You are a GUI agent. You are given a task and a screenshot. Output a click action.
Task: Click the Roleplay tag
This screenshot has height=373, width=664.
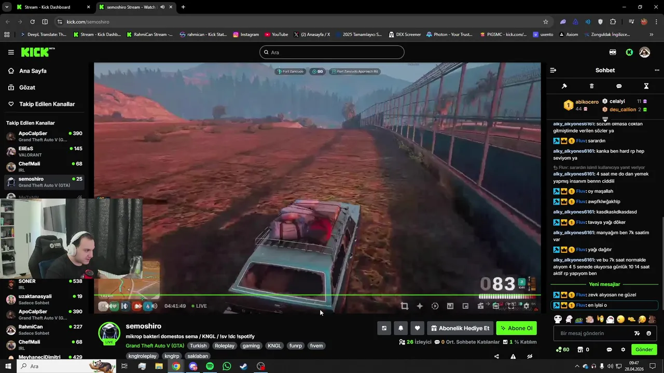coord(225,346)
